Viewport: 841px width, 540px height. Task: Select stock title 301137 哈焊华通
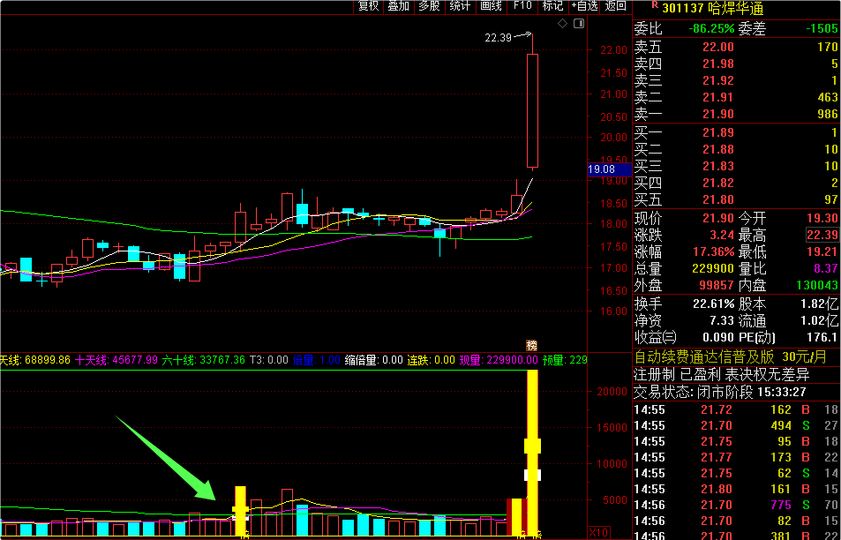coord(713,8)
